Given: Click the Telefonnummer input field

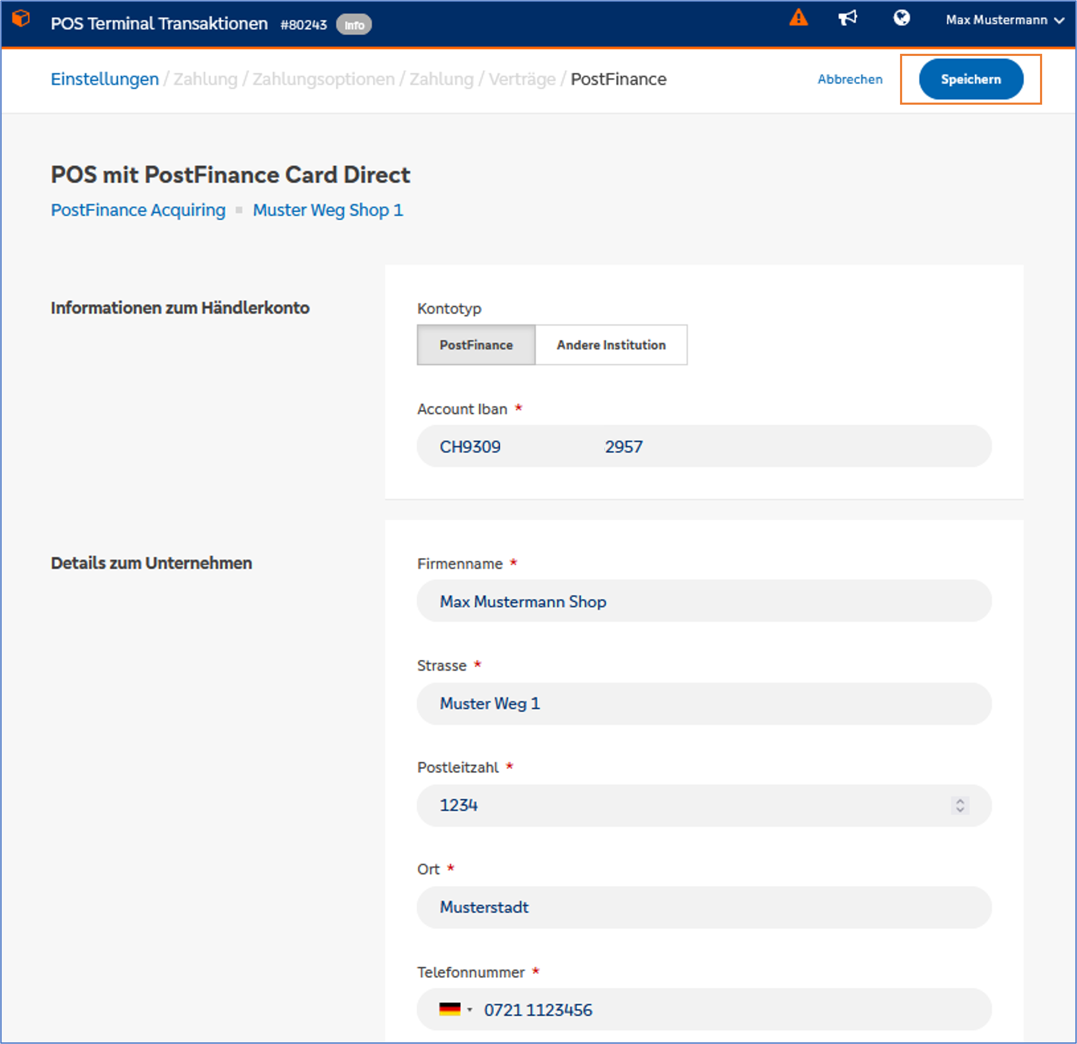Looking at the screenshot, I should [704, 1010].
